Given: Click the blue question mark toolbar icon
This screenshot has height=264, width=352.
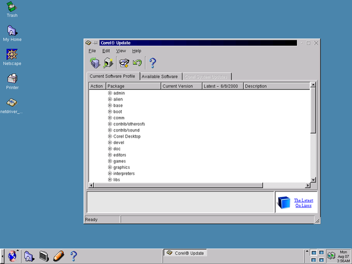Looking at the screenshot, I should tap(153, 63).
